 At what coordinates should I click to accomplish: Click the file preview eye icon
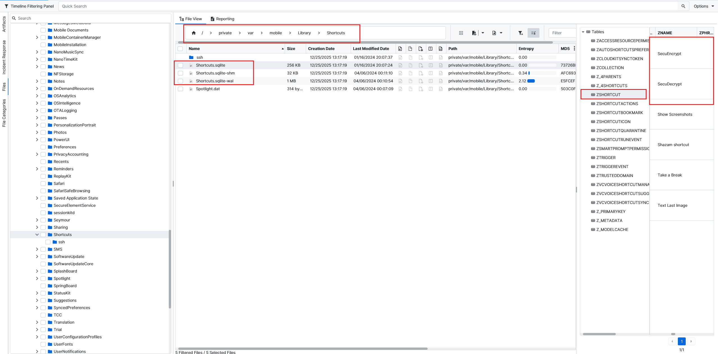tap(474, 33)
